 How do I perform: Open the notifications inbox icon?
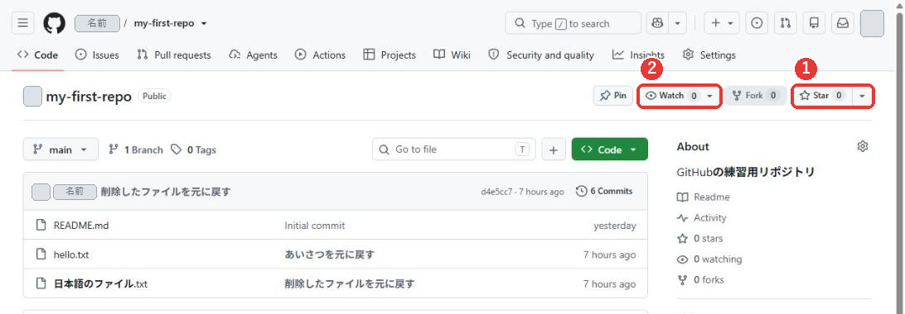point(843,24)
